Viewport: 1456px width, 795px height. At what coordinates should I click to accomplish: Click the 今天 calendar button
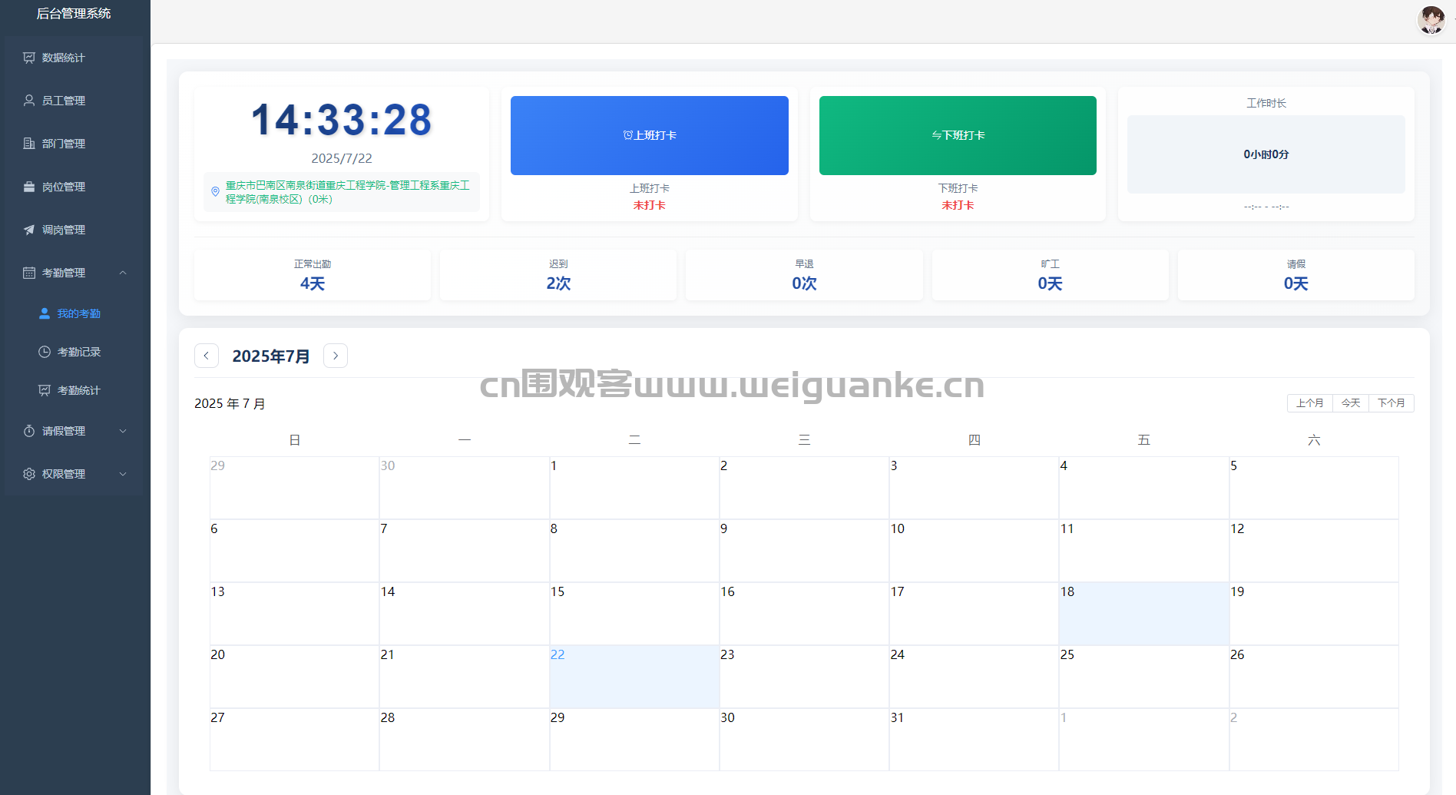[x=1351, y=403]
